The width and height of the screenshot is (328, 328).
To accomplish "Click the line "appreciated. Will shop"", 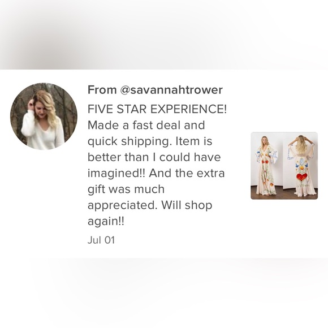I will click(x=150, y=205).
